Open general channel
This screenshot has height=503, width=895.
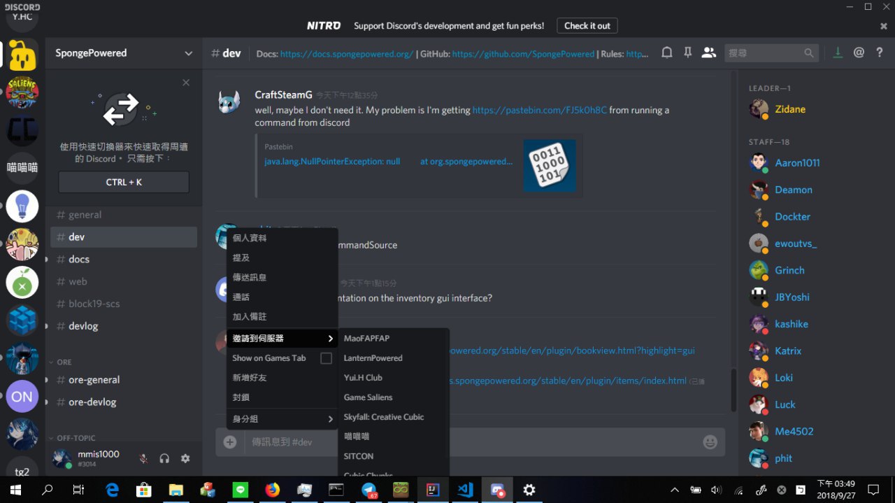[x=124, y=215]
